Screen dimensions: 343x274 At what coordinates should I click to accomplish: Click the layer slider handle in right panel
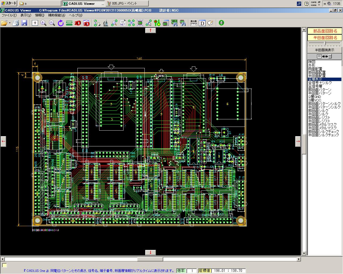click(325, 43)
